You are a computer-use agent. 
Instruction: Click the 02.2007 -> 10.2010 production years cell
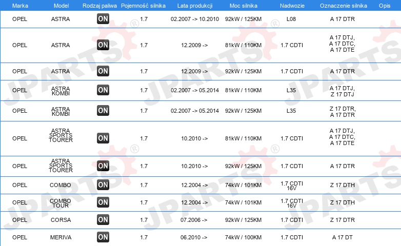[x=195, y=19]
